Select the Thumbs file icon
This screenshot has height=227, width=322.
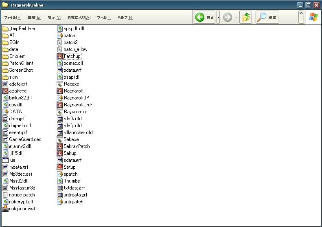60,181
